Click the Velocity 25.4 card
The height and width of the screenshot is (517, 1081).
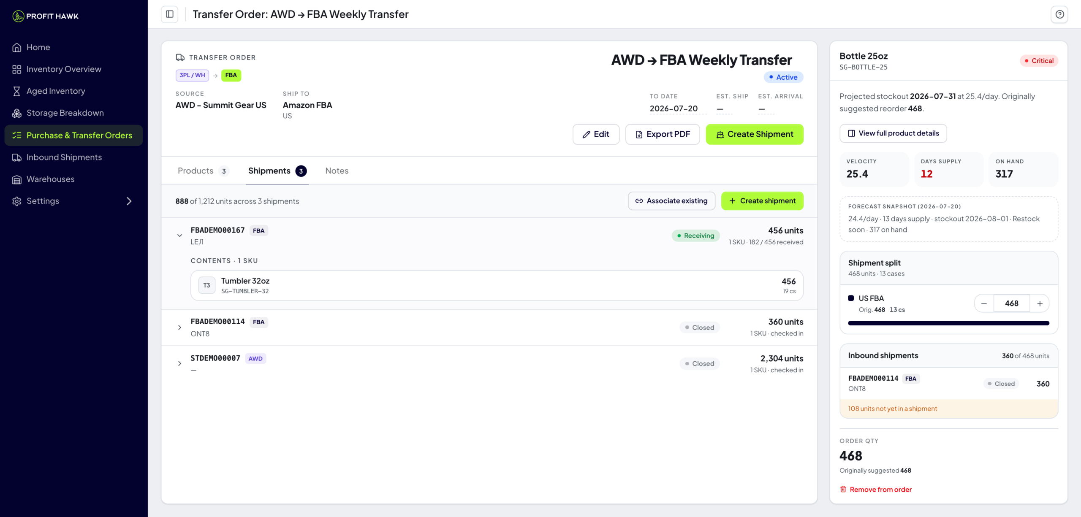(x=874, y=170)
